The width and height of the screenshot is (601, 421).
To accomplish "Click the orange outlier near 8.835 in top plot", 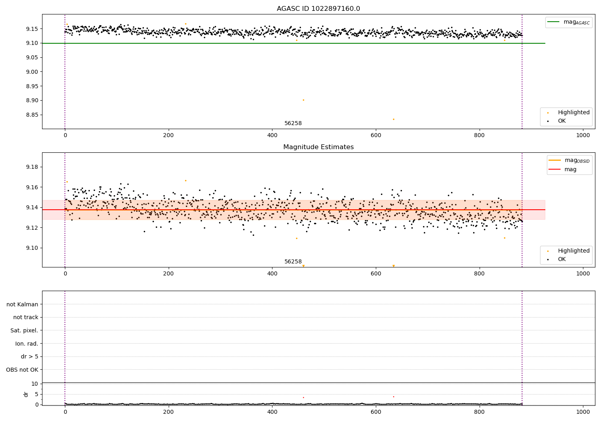I will 393,119.
